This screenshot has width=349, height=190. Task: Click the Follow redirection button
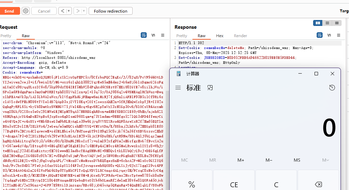(110, 11)
